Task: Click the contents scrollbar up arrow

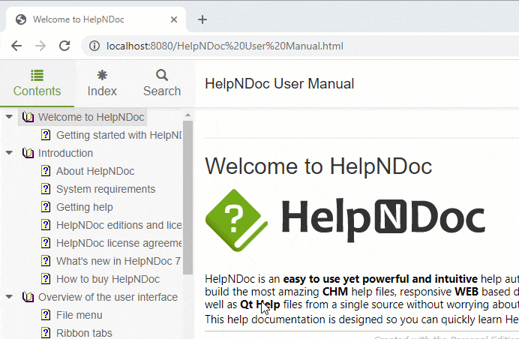Action: (187, 115)
